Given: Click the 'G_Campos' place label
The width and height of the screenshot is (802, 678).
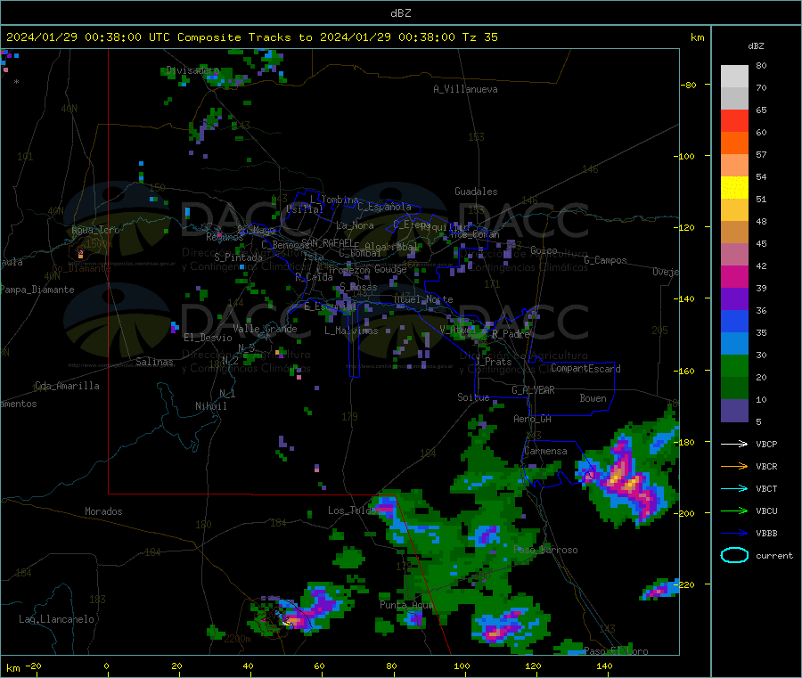Looking at the screenshot, I should pos(605,260).
